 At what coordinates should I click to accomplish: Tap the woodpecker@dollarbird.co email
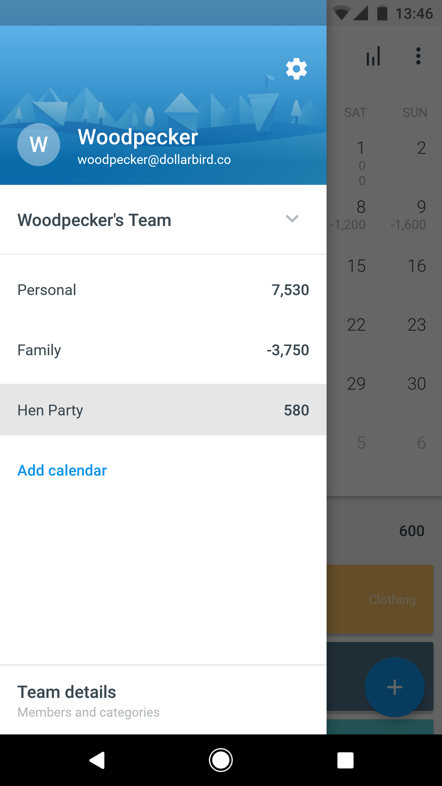154,160
